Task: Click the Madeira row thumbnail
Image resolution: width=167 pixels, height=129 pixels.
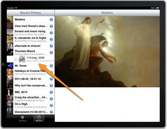Action: 10,19
